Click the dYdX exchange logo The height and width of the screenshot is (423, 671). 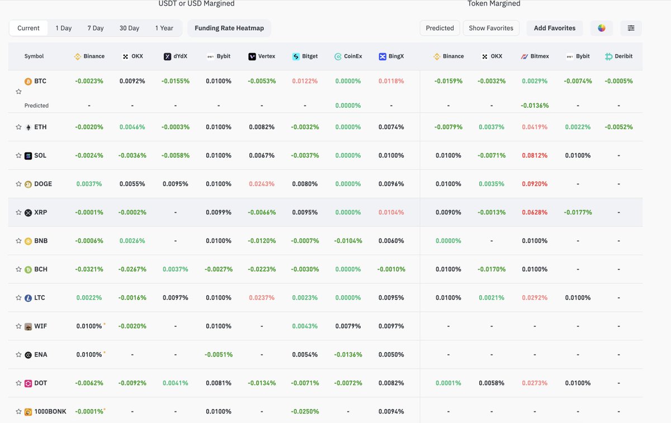167,56
